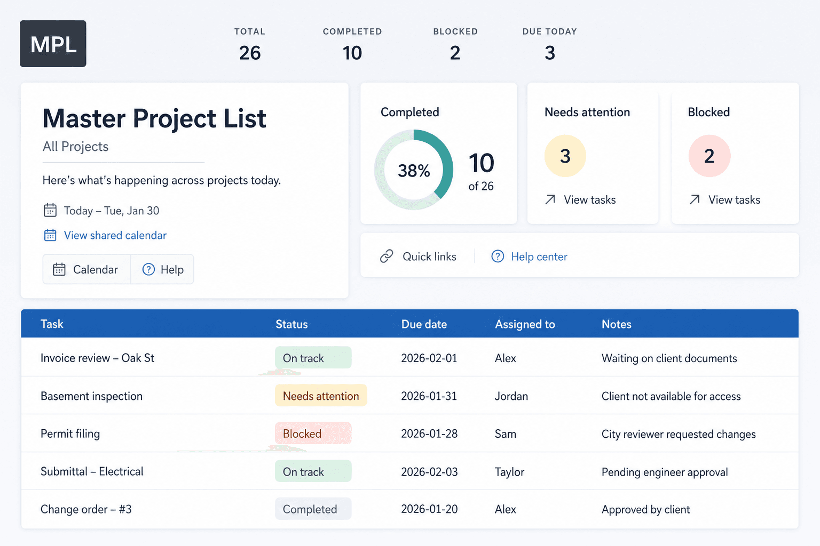Click the calendar icon beside Today date
The image size is (820, 546).
pos(50,210)
